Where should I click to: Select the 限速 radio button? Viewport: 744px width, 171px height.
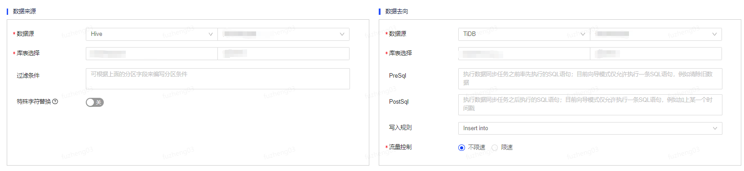pos(495,148)
